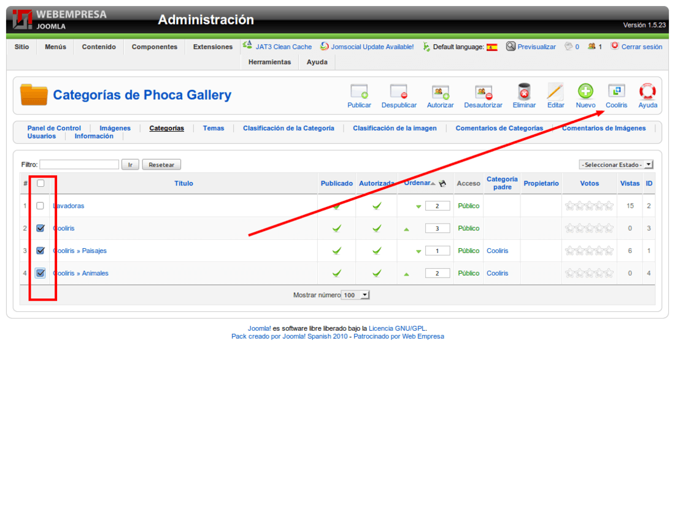
Task: Click the Resetear button
Action: click(161, 165)
